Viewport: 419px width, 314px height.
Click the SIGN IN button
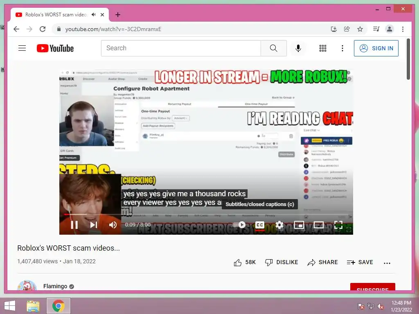coord(376,48)
